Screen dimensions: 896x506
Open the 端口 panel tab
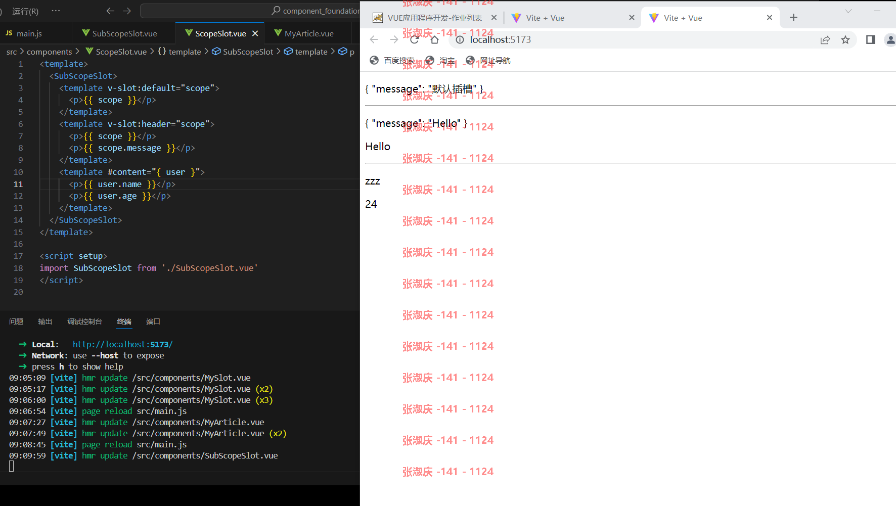pos(153,321)
